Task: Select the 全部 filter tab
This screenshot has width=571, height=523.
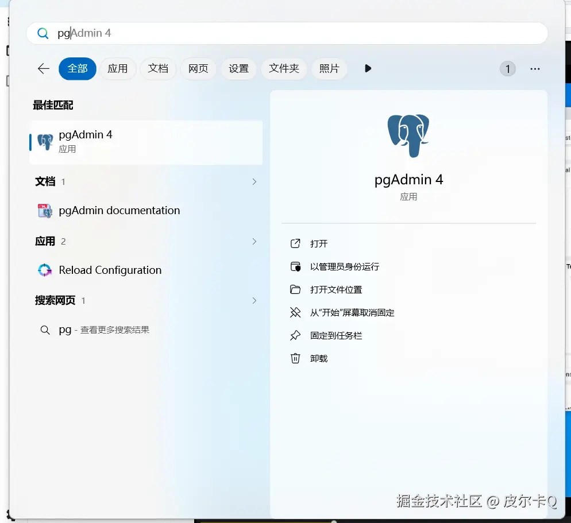Action: click(x=77, y=68)
